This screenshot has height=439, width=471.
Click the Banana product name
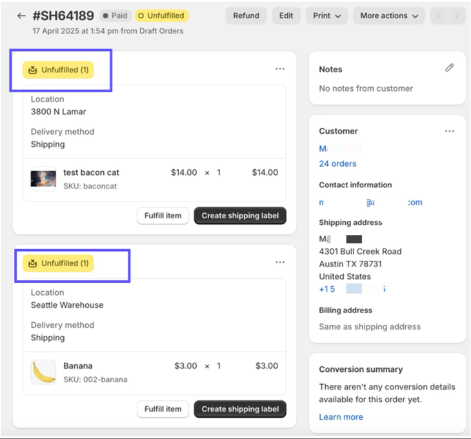(x=78, y=365)
